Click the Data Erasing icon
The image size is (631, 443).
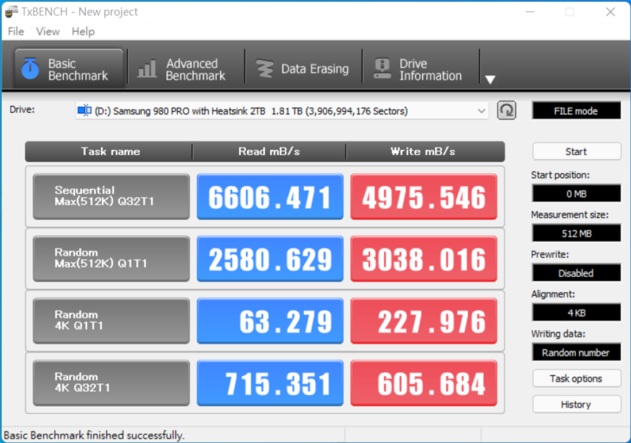point(265,69)
